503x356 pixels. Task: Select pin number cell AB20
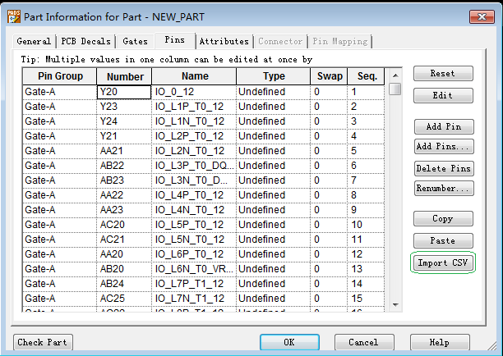click(x=124, y=268)
